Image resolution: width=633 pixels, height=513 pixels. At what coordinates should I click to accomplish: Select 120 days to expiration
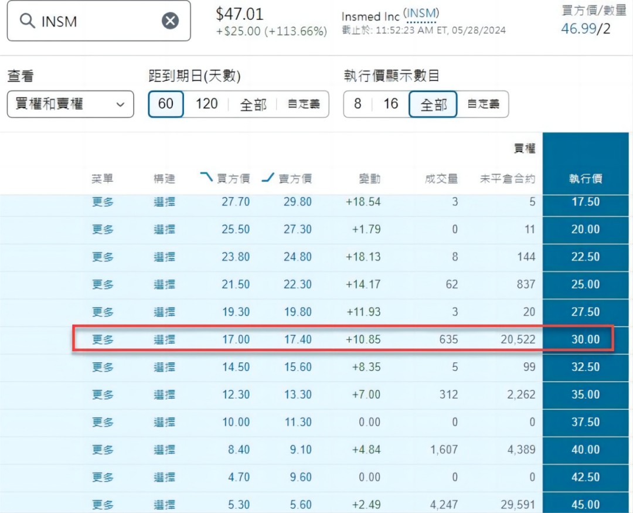[206, 104]
